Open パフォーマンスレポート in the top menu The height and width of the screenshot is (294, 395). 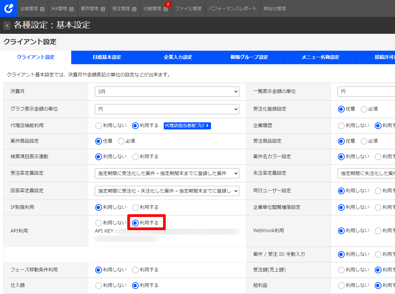[232, 9]
